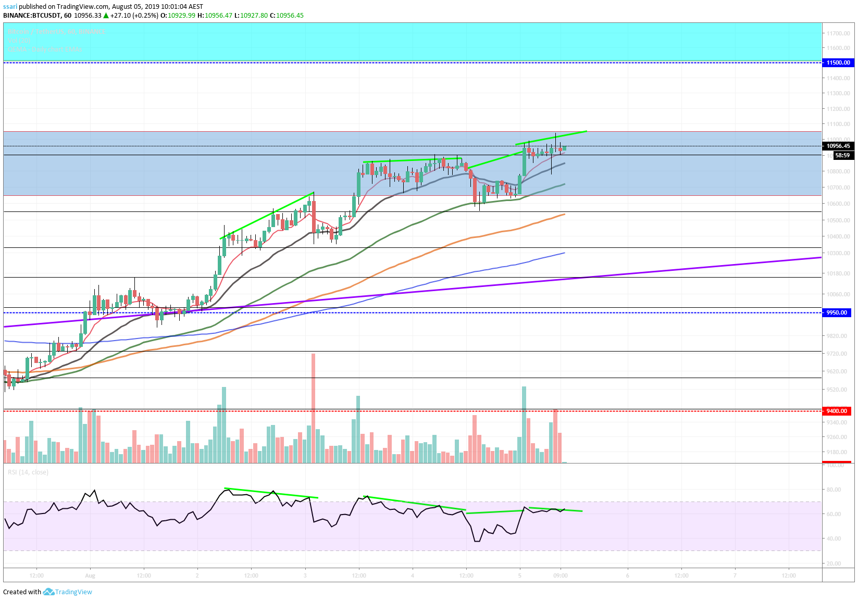Image resolution: width=858 pixels, height=601 pixels.
Task: Click day '6' on the time axis
Action: pyautogui.click(x=628, y=575)
